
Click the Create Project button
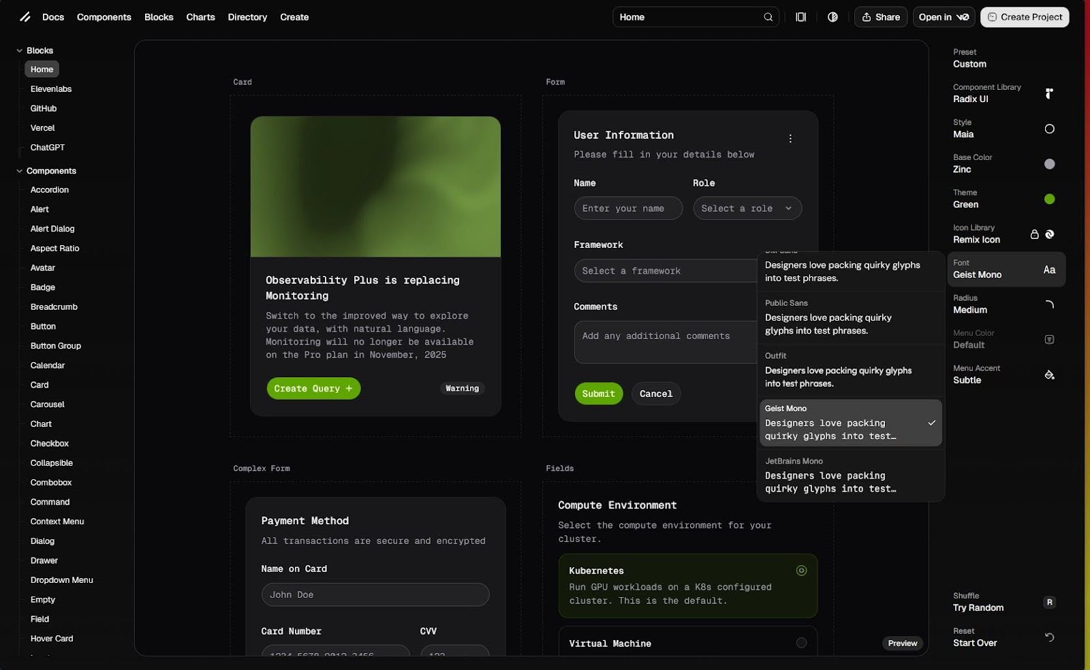[1024, 17]
